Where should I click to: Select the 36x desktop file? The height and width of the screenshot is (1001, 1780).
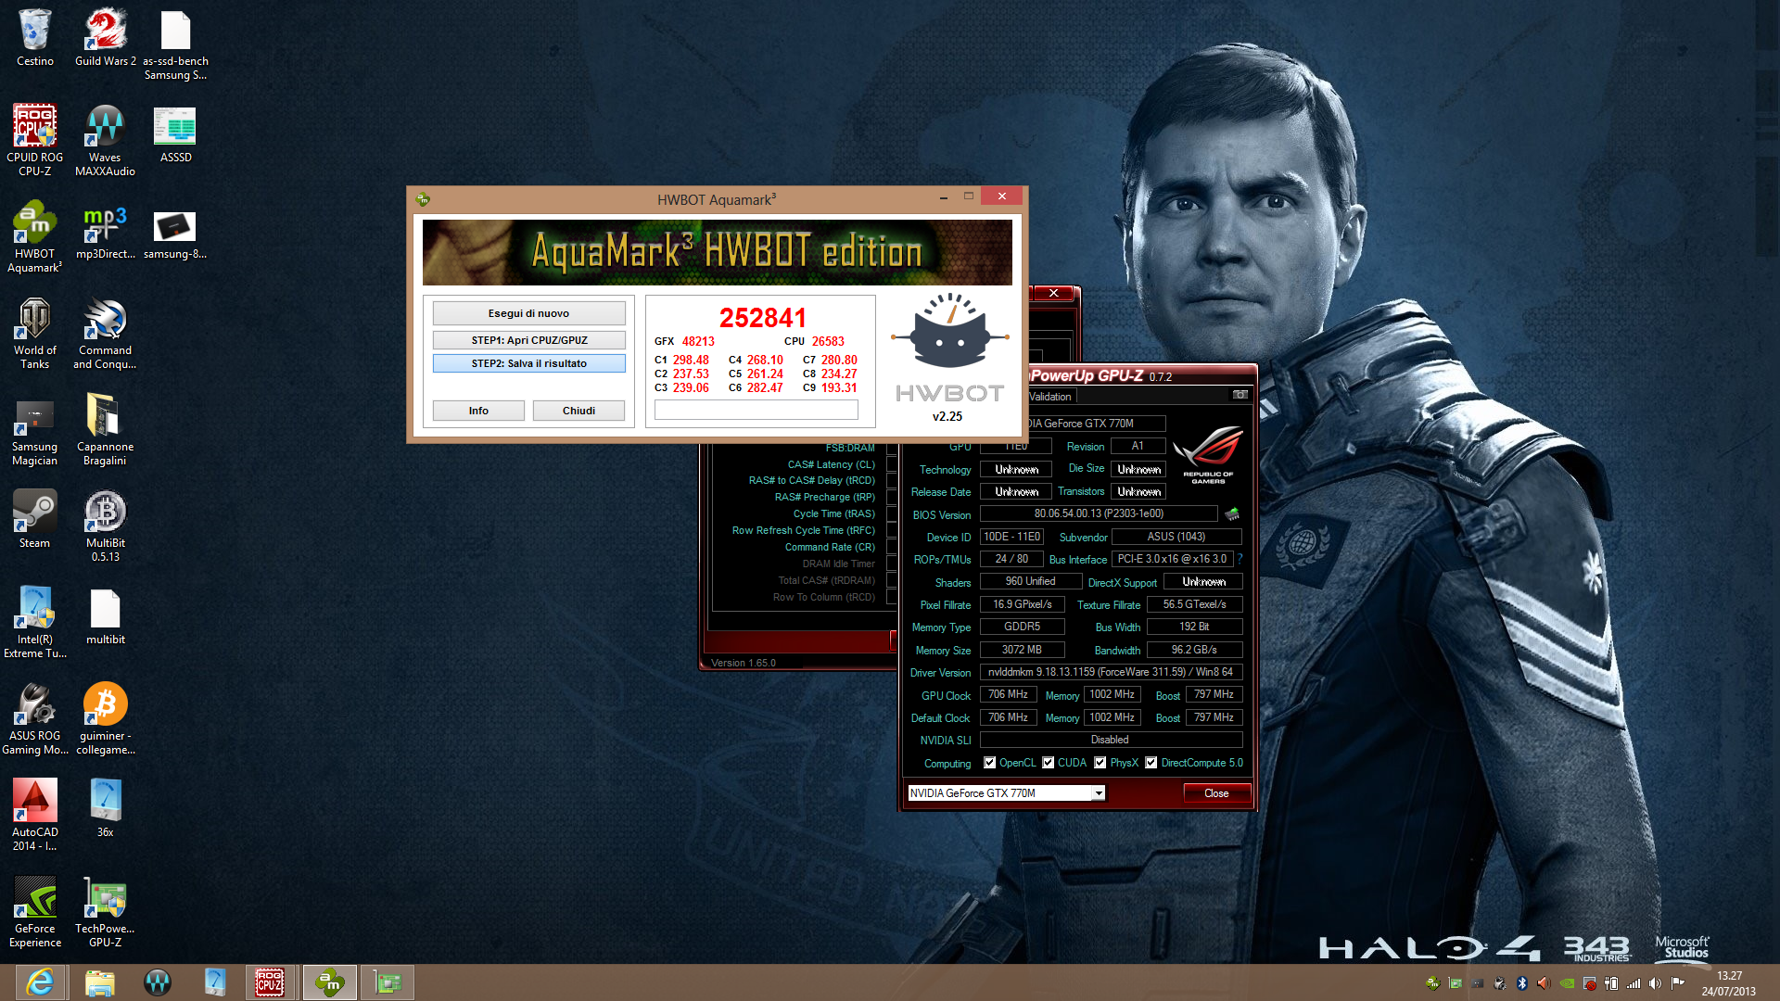pyautogui.click(x=106, y=808)
